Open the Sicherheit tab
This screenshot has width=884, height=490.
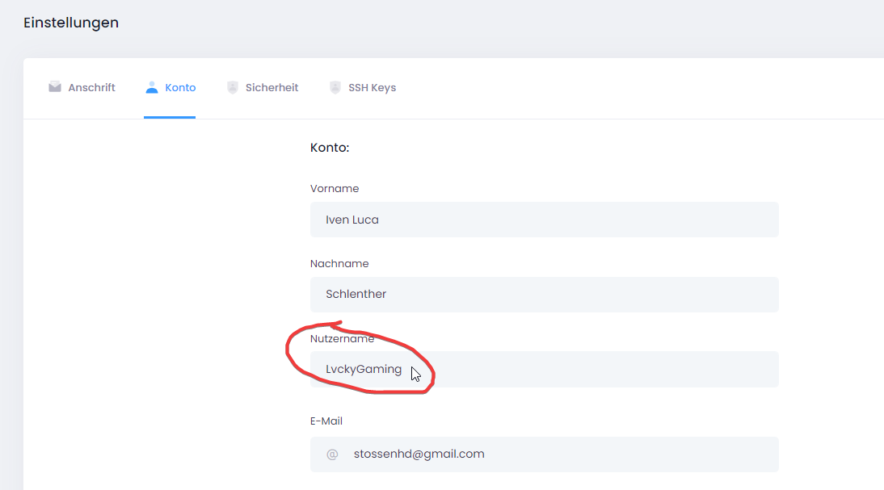coord(272,87)
